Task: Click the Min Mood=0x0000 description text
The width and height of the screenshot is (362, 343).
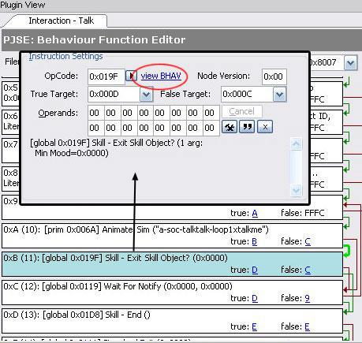Action: click(72, 153)
